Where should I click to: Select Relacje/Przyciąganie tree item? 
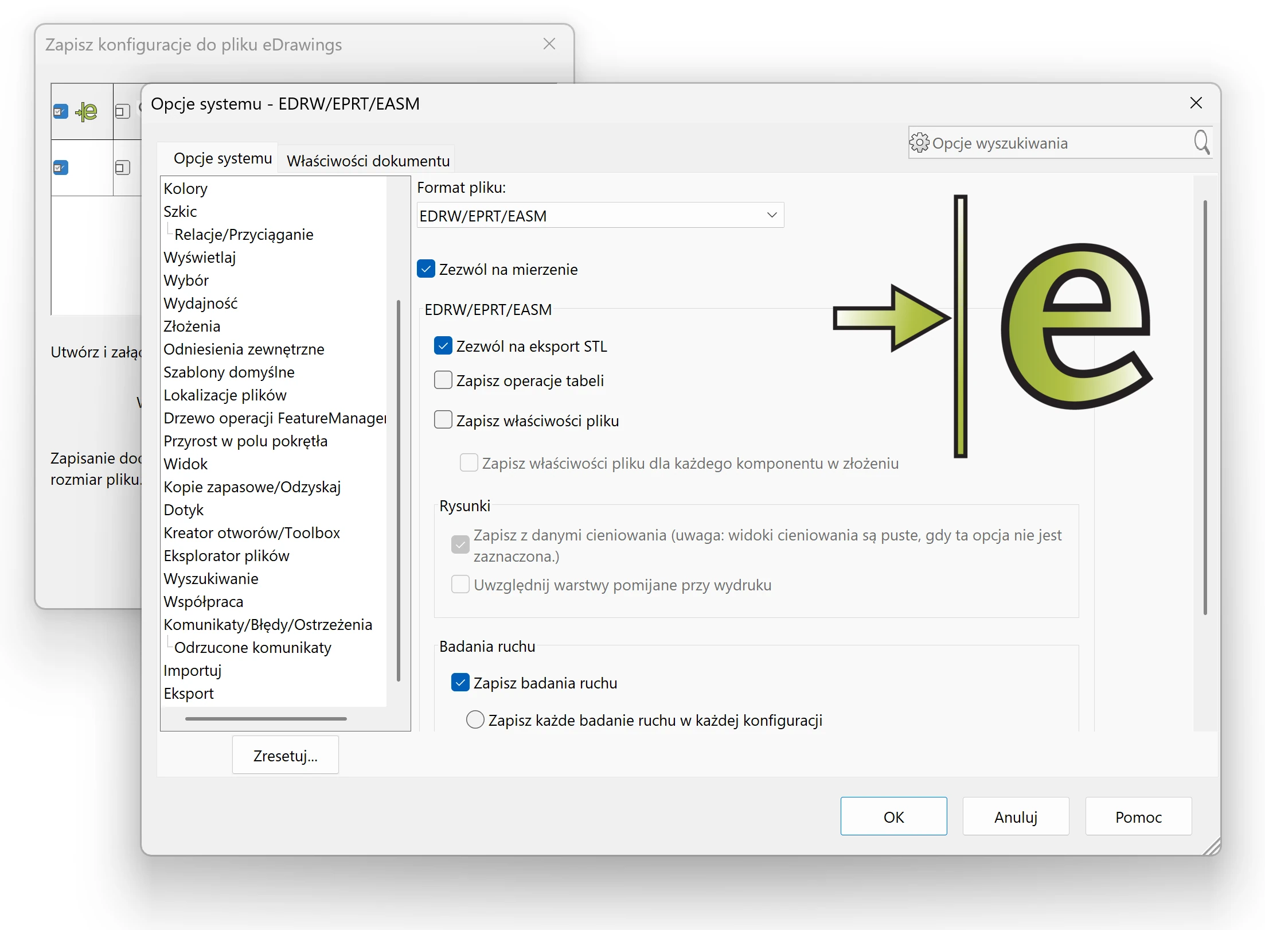pyautogui.click(x=244, y=235)
